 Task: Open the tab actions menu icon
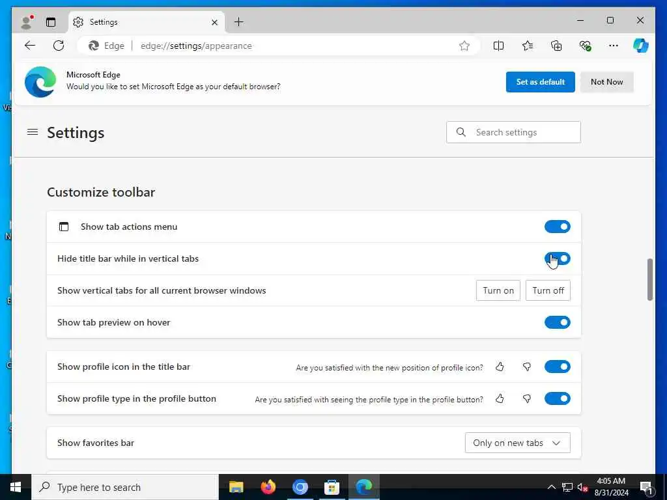tap(51, 22)
